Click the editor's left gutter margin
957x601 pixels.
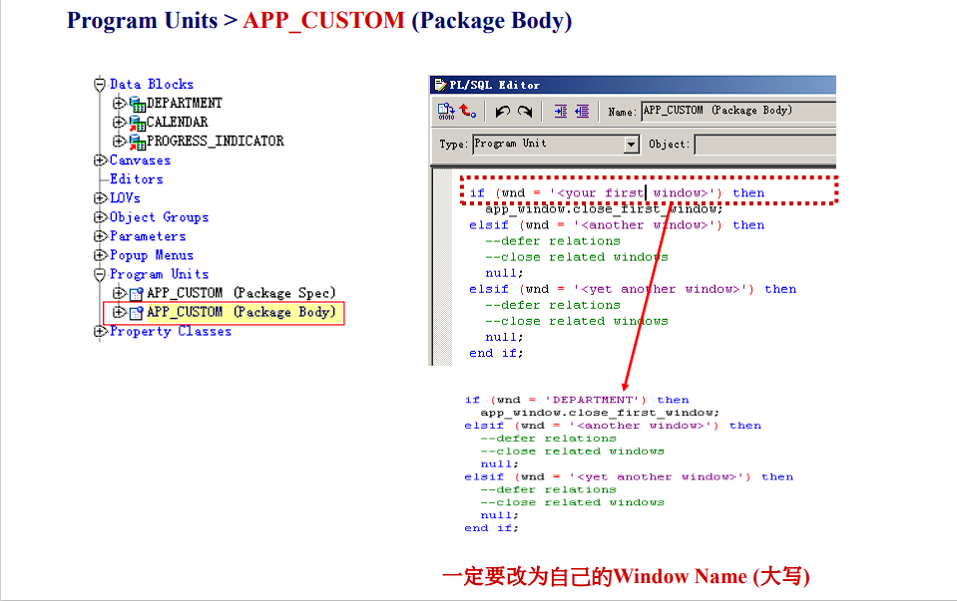click(443, 266)
